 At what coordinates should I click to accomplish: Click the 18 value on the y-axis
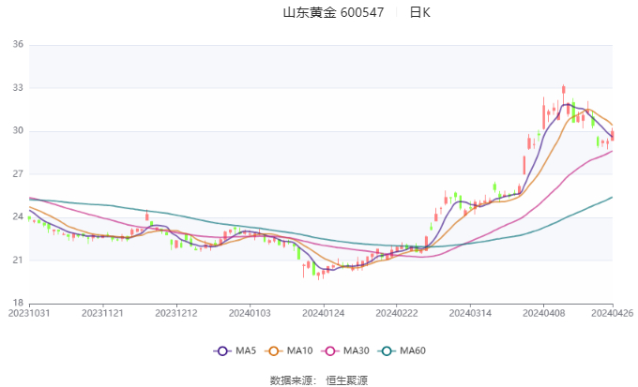pos(18,303)
